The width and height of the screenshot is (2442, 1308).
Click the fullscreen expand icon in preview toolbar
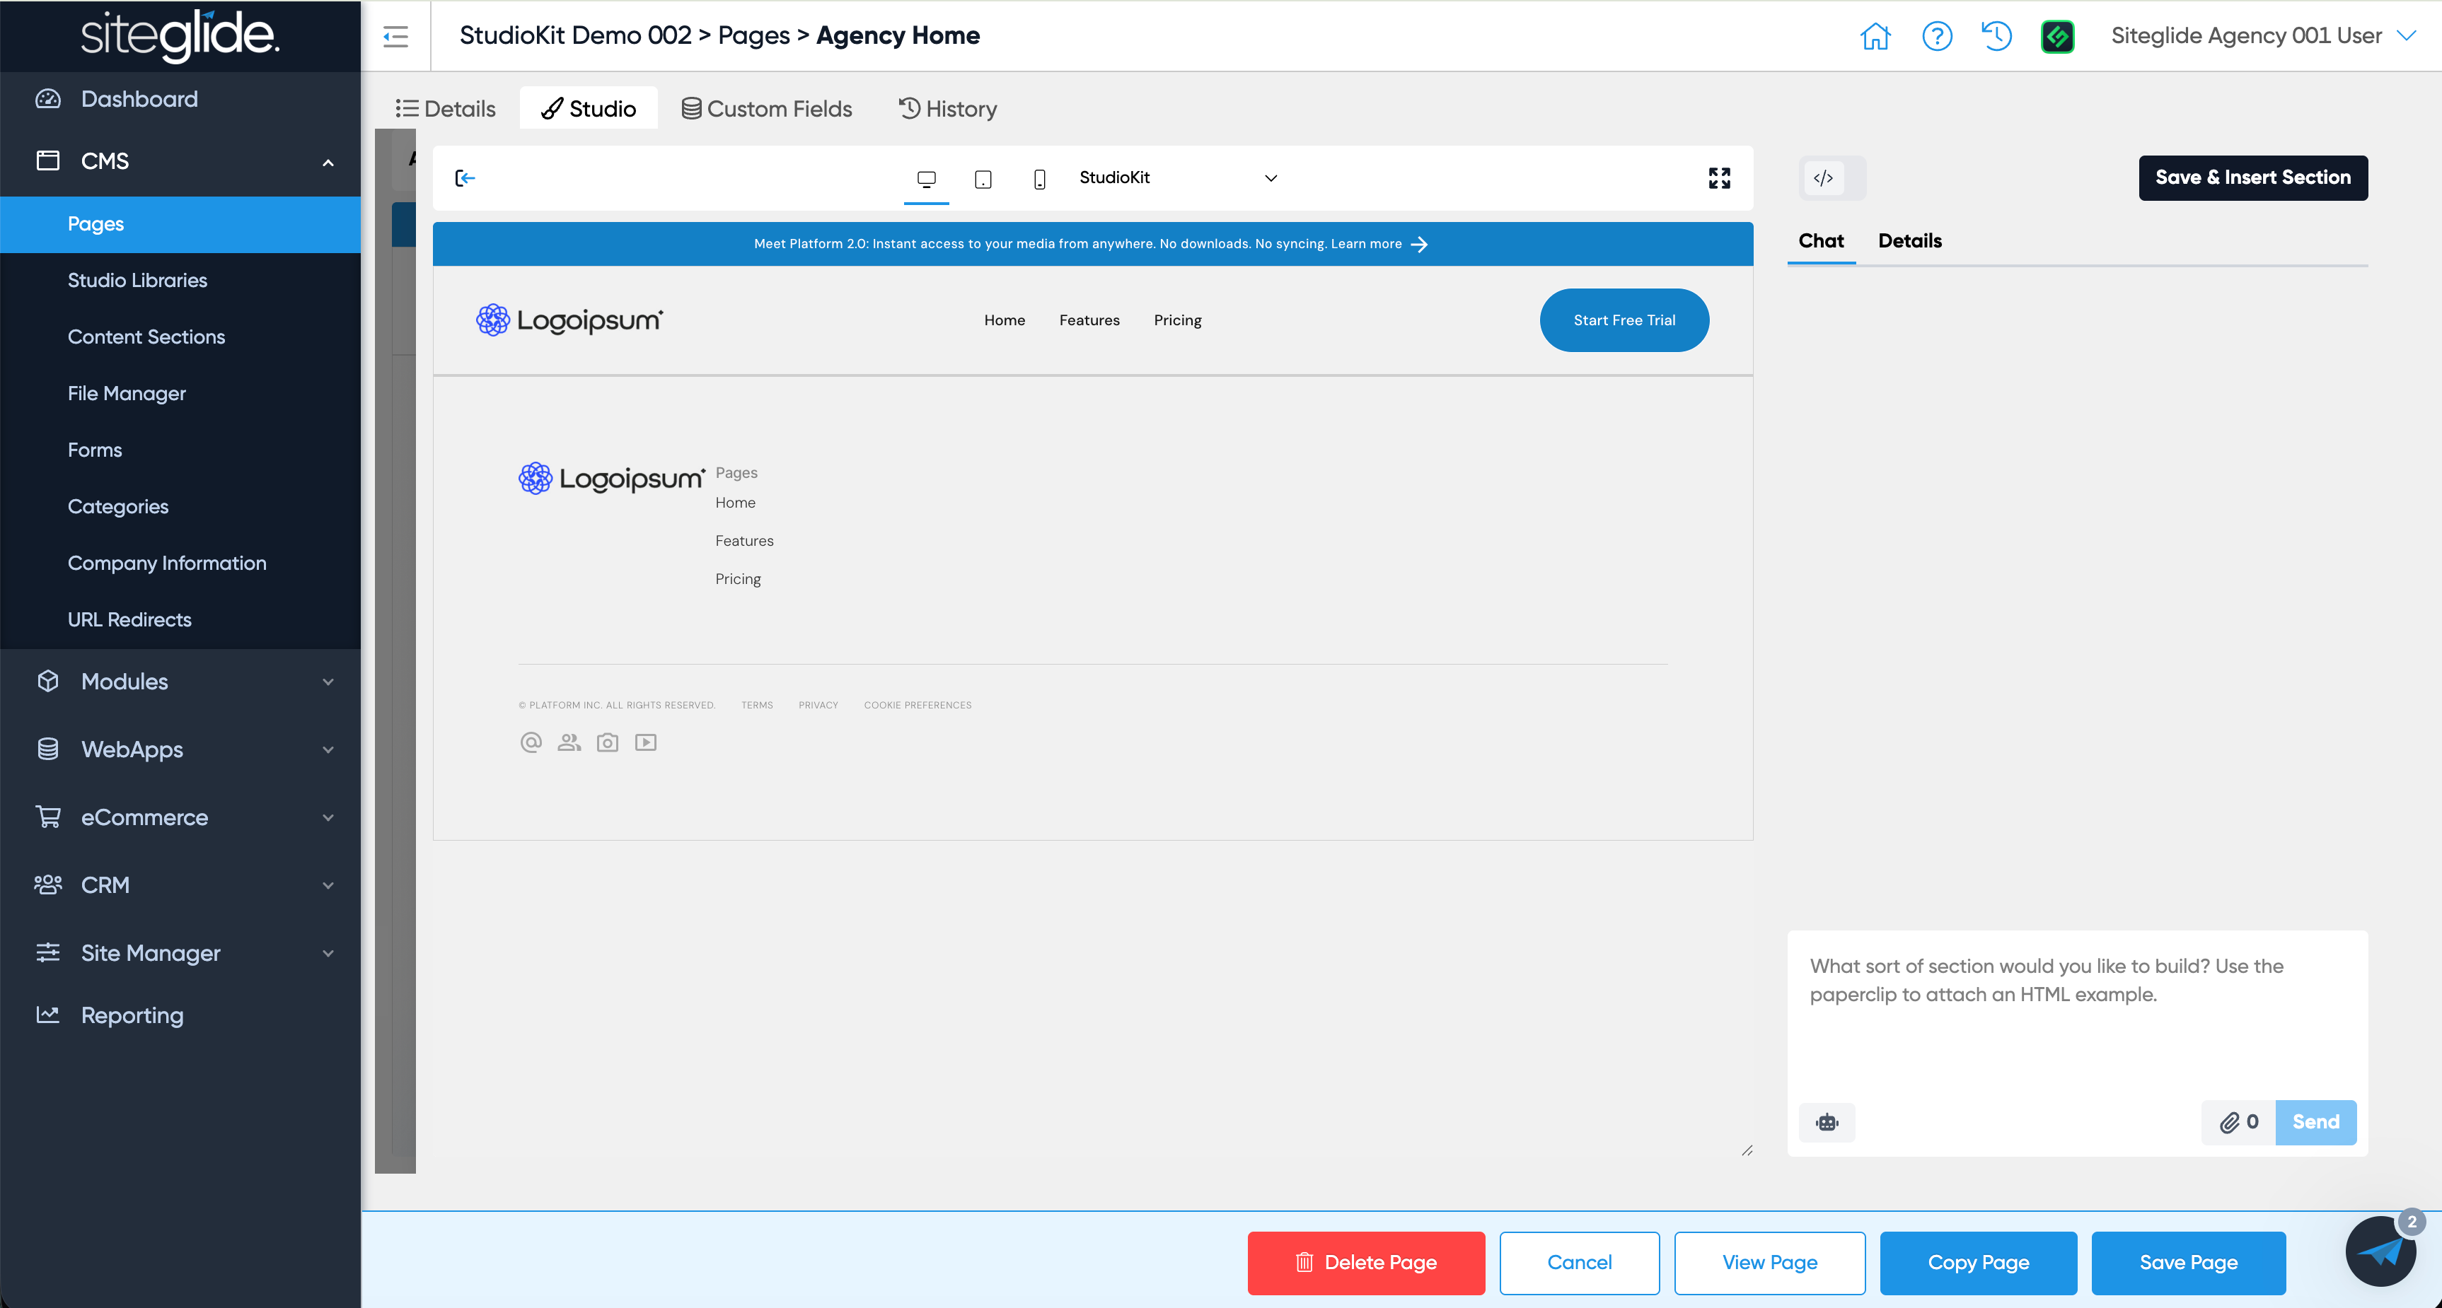click(x=1720, y=178)
